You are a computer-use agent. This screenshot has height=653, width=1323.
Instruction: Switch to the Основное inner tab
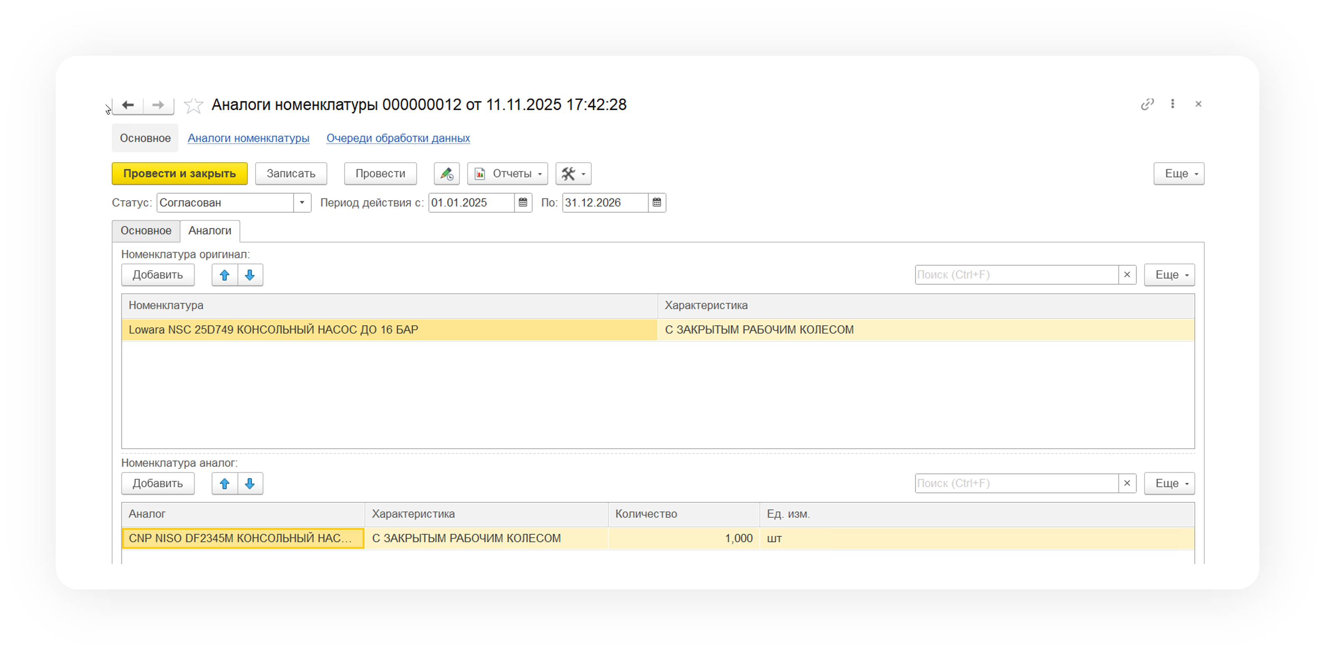tap(146, 230)
